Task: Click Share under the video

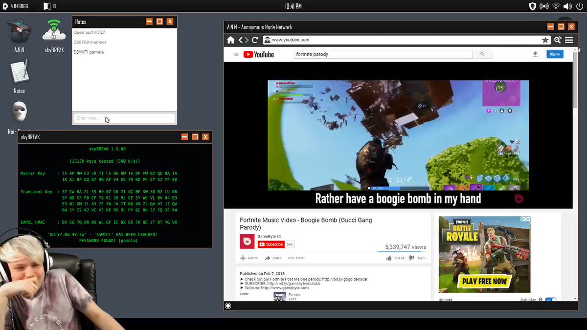Action: pos(273,258)
